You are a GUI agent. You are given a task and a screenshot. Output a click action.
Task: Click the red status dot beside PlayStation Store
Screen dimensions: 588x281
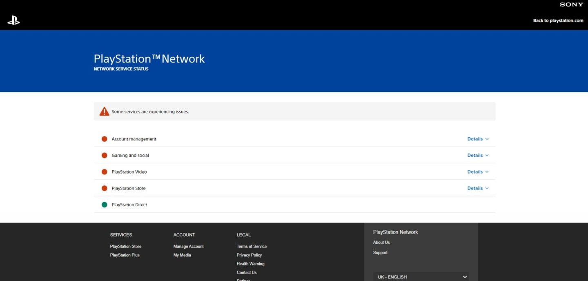pos(105,188)
